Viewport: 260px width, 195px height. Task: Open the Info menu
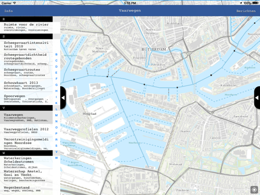tap(9, 11)
